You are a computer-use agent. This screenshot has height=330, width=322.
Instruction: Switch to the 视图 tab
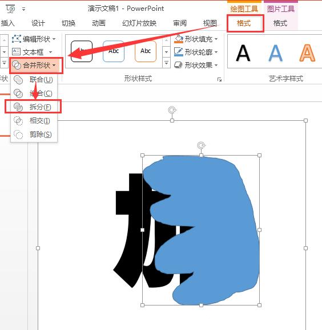(x=210, y=23)
